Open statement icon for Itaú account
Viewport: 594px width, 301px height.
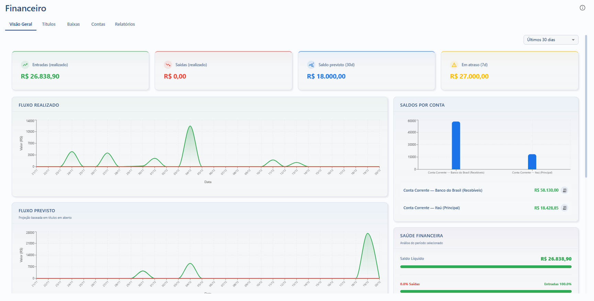pos(564,208)
